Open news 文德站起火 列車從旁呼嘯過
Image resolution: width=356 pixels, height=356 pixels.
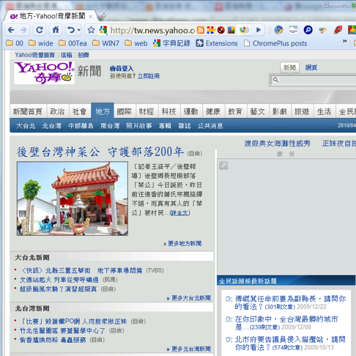click(59, 280)
